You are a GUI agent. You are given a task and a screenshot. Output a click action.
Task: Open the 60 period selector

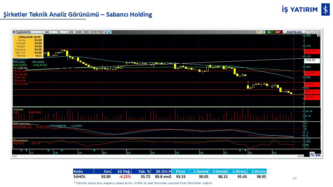click(x=47, y=32)
